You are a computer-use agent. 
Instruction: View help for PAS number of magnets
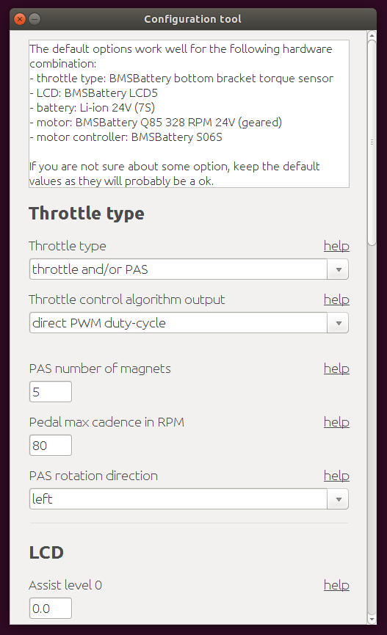pyautogui.click(x=336, y=369)
